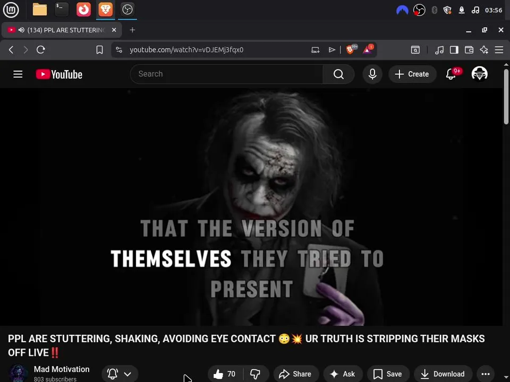
Task: Click the OBS tray icon
Action: point(419,11)
